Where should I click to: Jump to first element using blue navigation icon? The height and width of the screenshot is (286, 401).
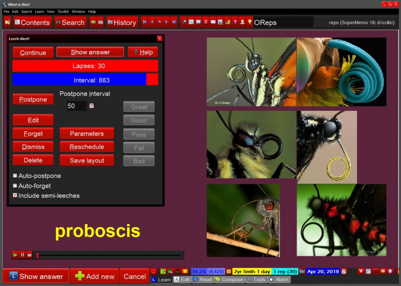point(145,22)
